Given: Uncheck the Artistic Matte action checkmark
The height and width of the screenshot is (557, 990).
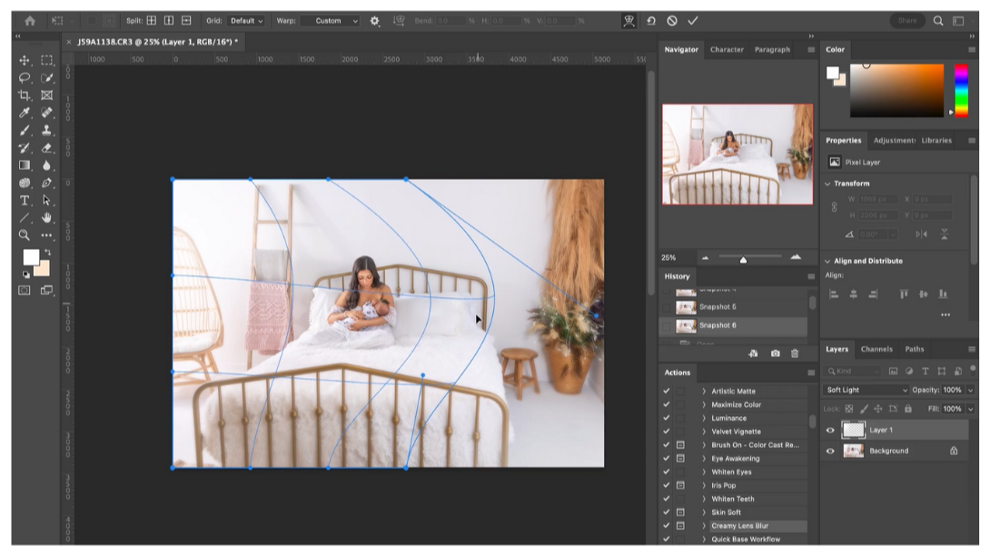Looking at the screenshot, I should [667, 392].
